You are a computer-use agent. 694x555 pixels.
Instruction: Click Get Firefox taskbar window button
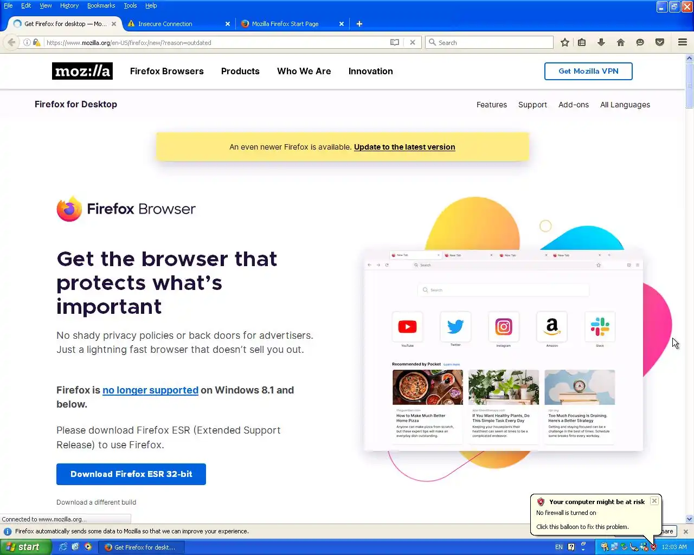(142, 547)
